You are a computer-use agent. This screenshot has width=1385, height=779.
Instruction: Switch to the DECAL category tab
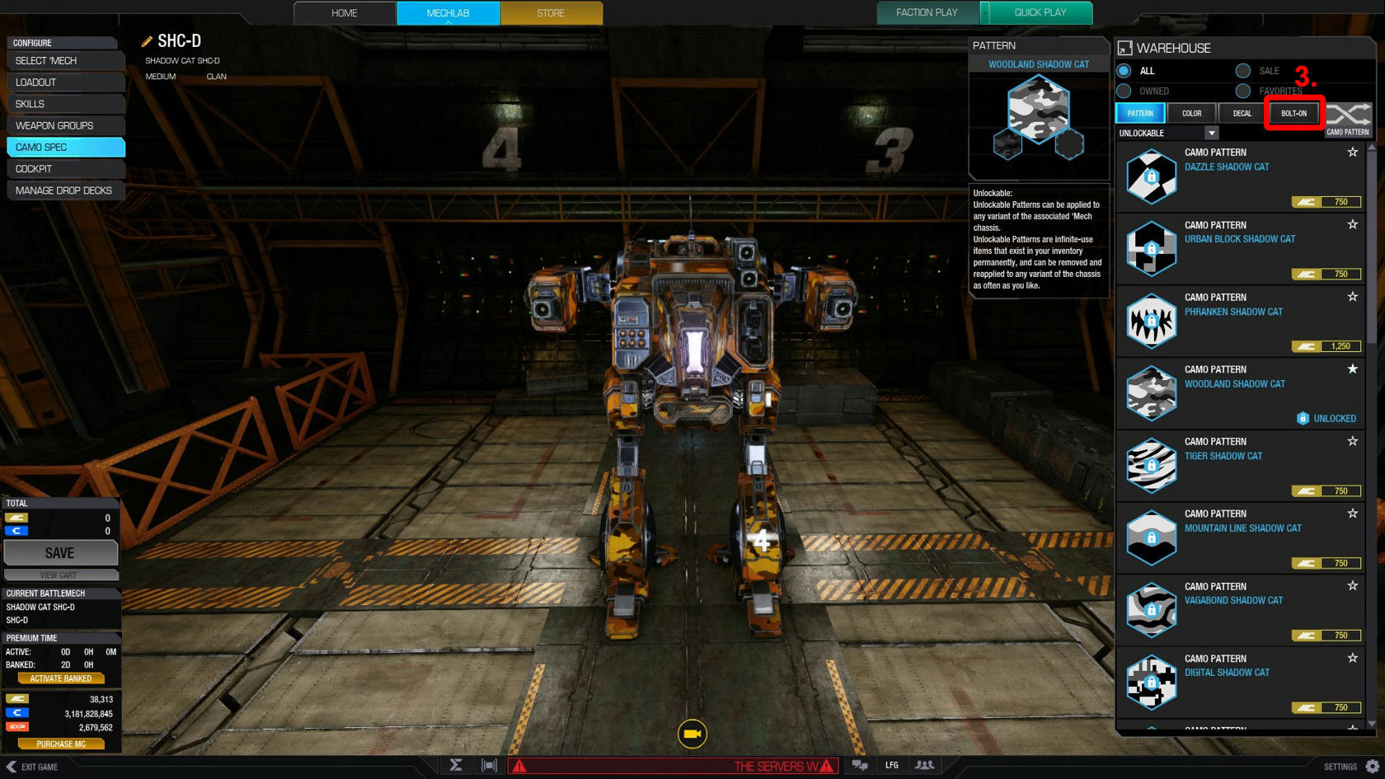coord(1242,113)
